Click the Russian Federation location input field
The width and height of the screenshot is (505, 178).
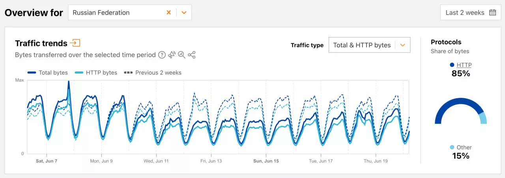pyautogui.click(x=116, y=13)
